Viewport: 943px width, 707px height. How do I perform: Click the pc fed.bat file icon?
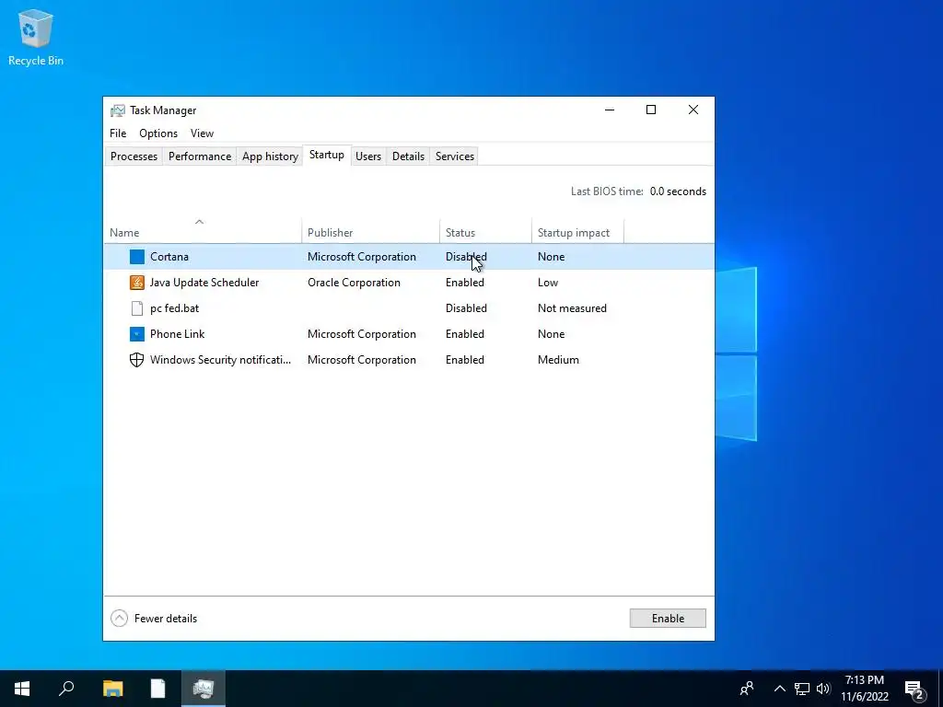(137, 308)
